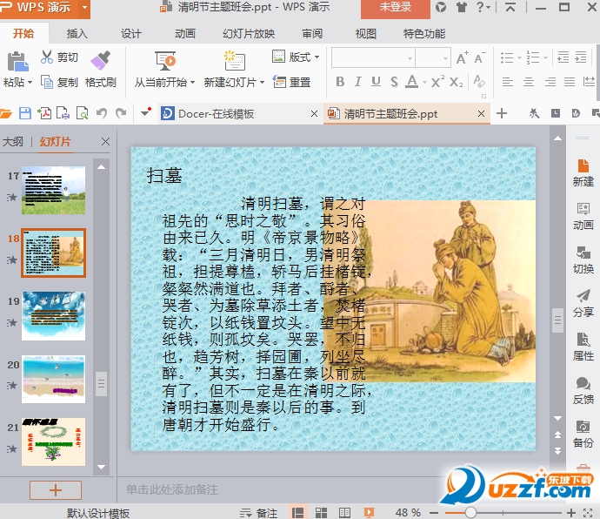The width and height of the screenshot is (600, 519).
Task: Click the 未登录 login button
Action: (x=395, y=8)
